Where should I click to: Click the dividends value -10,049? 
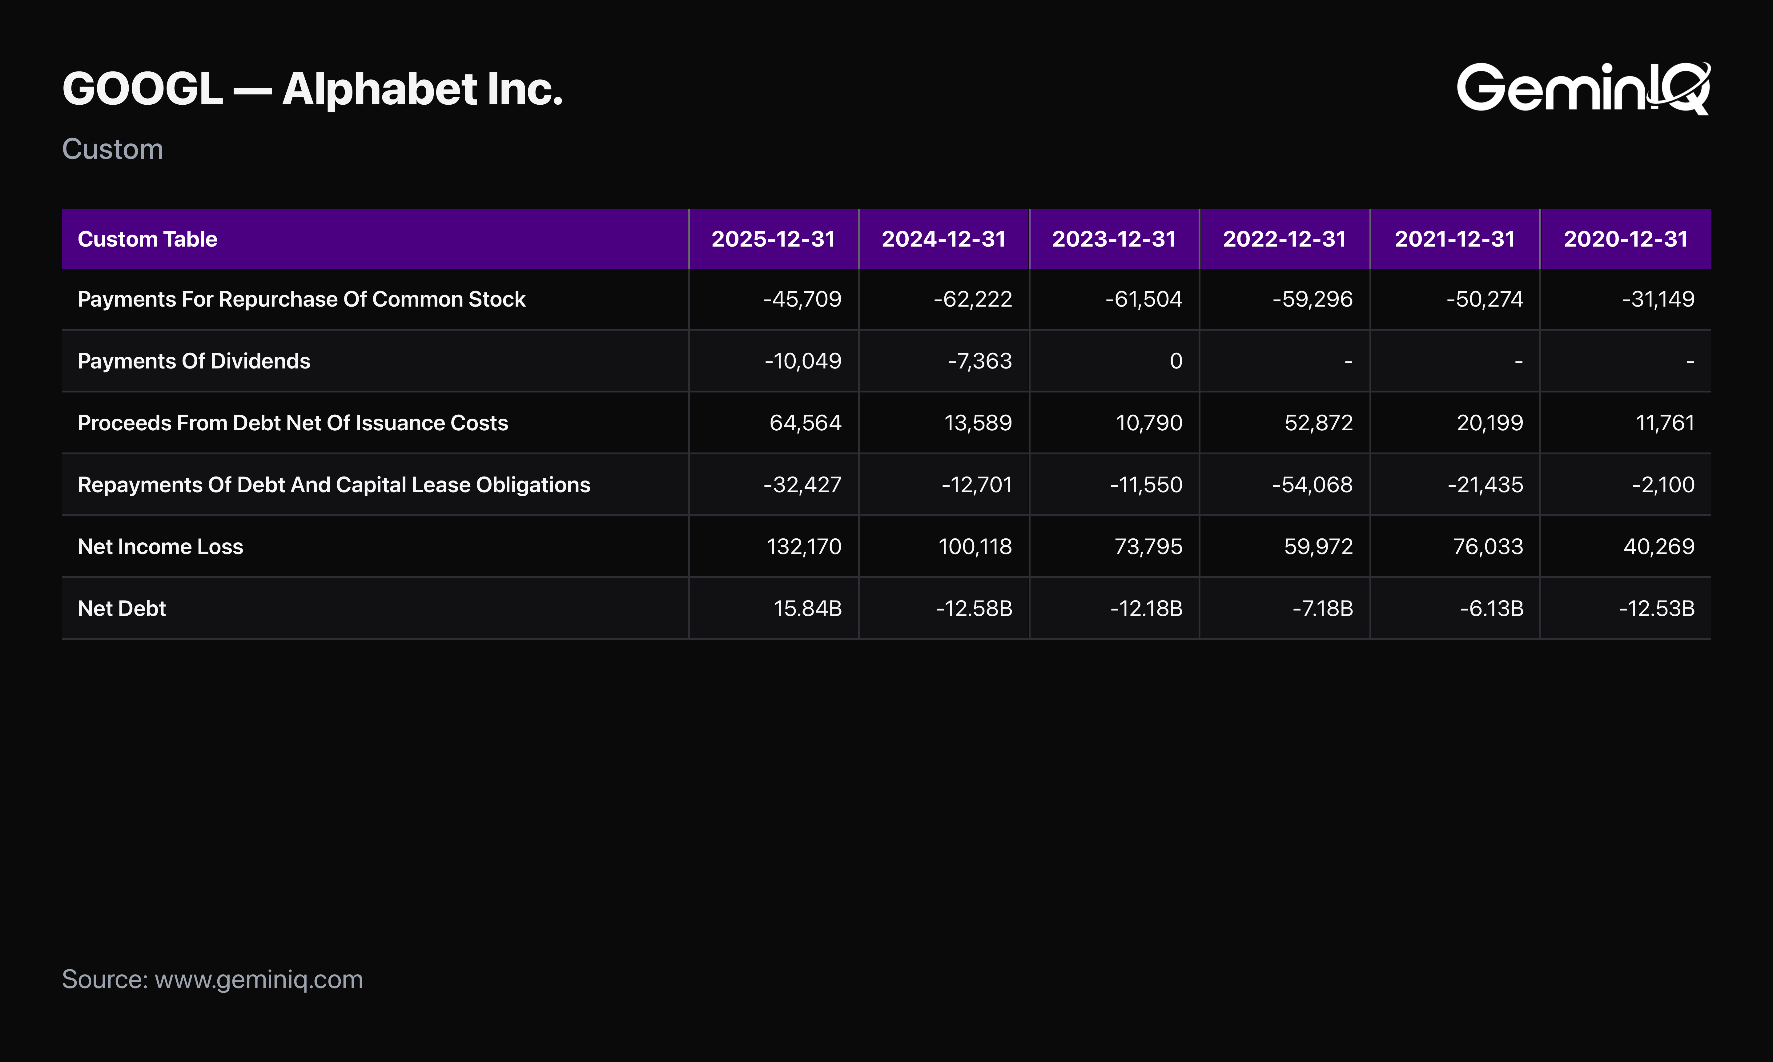point(803,361)
